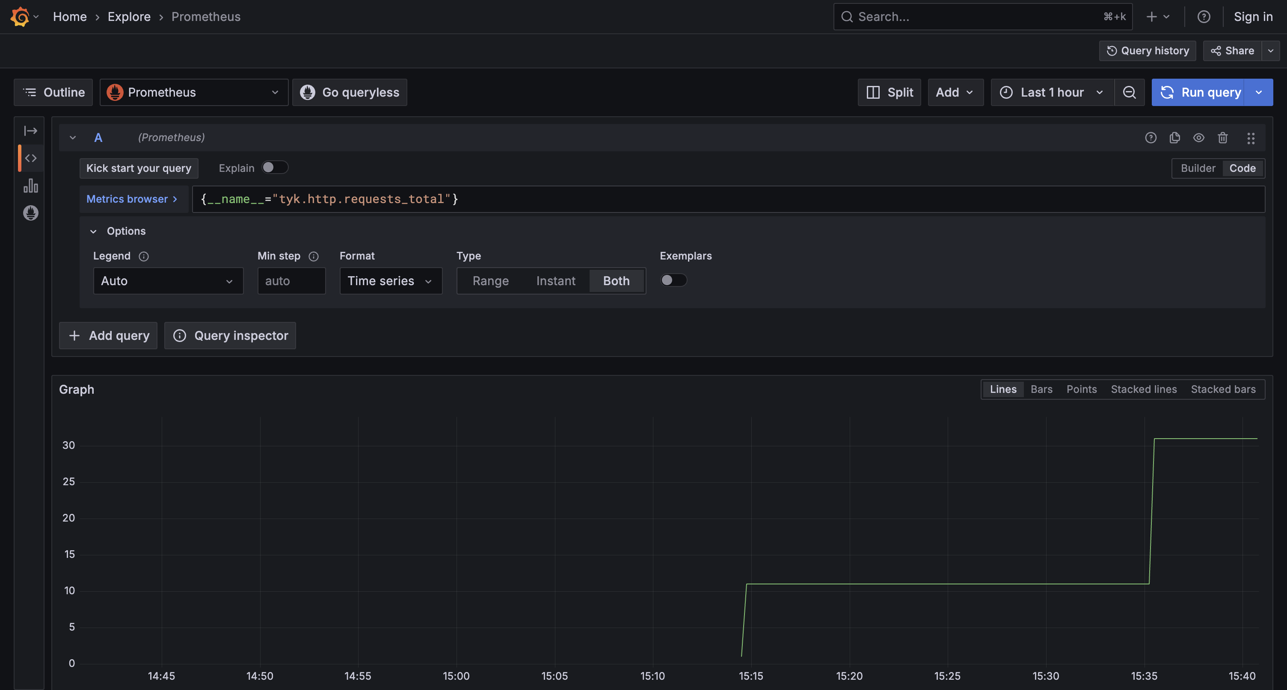The height and width of the screenshot is (690, 1287).
Task: Go to Explore breadcrumb
Action: click(x=129, y=17)
